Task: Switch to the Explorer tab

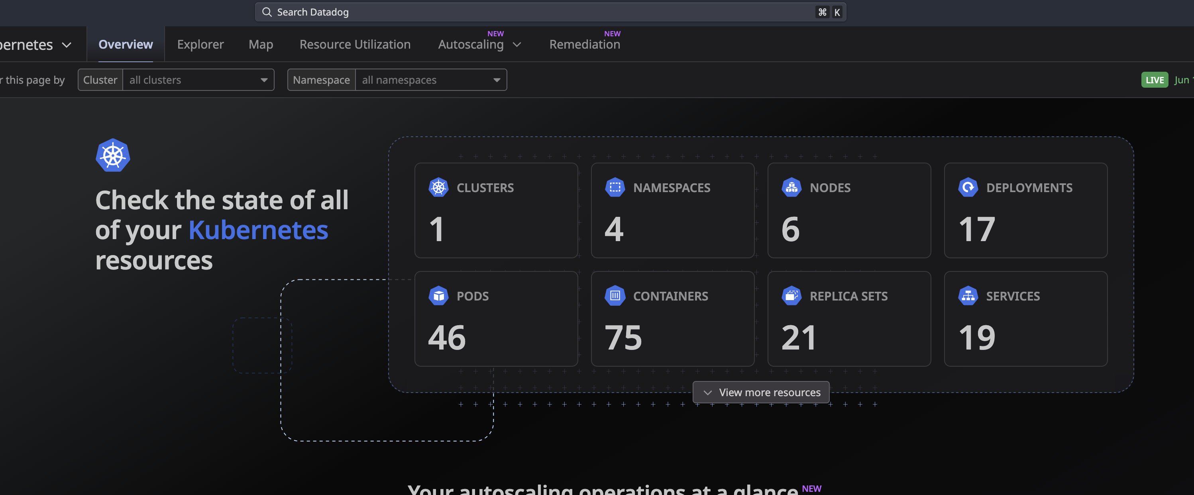Action: tap(200, 44)
